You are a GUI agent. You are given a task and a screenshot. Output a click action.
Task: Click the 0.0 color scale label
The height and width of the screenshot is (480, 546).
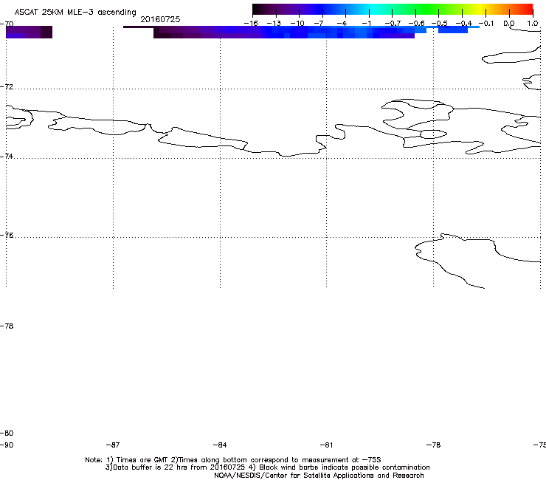point(509,24)
